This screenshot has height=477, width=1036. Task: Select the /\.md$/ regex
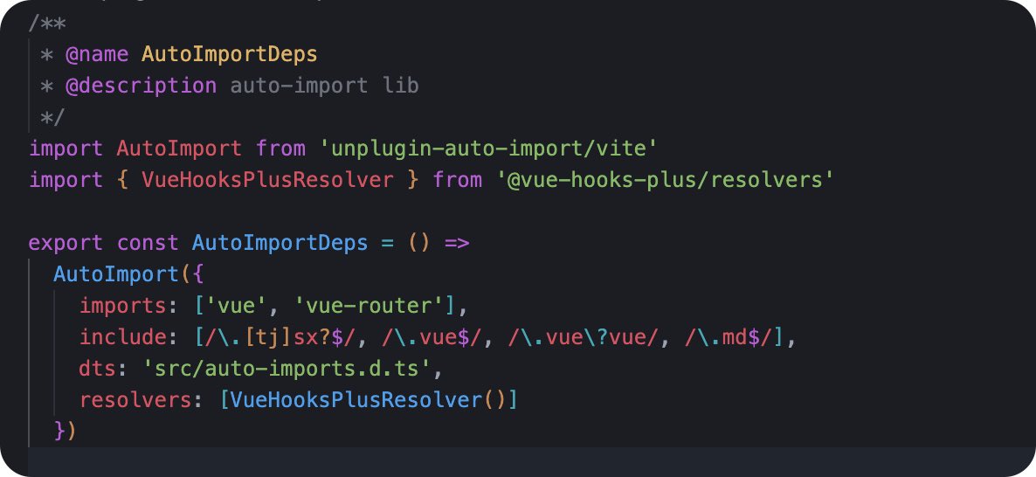tap(729, 337)
